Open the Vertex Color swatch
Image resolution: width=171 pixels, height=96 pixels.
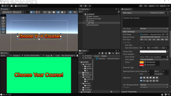(153, 51)
